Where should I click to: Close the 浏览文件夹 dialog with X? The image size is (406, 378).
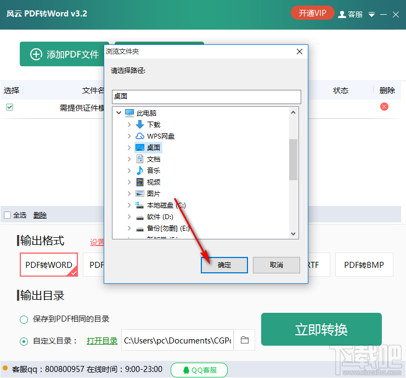(x=300, y=51)
